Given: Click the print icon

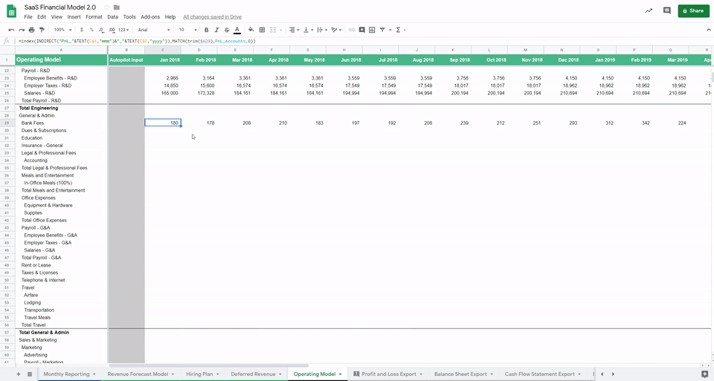Looking at the screenshot, I should (31, 30).
